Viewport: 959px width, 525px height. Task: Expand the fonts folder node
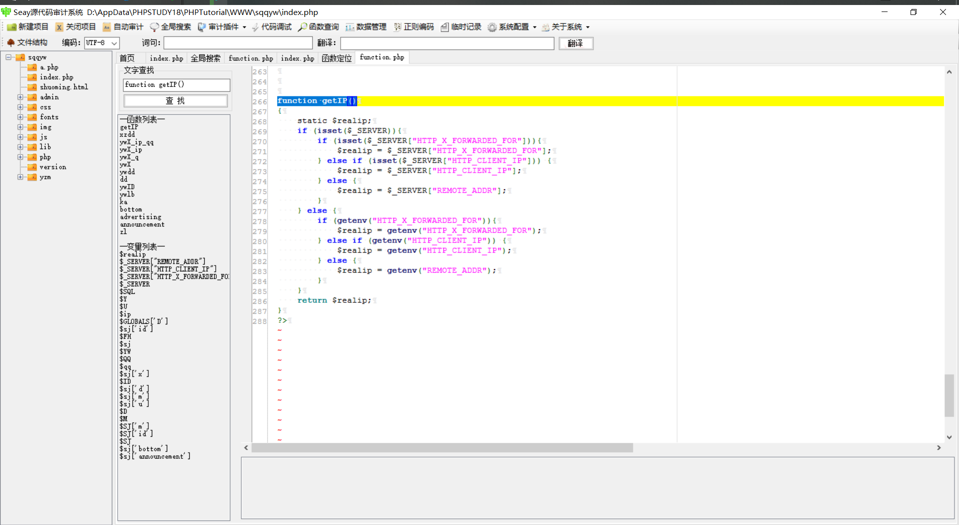tap(20, 117)
